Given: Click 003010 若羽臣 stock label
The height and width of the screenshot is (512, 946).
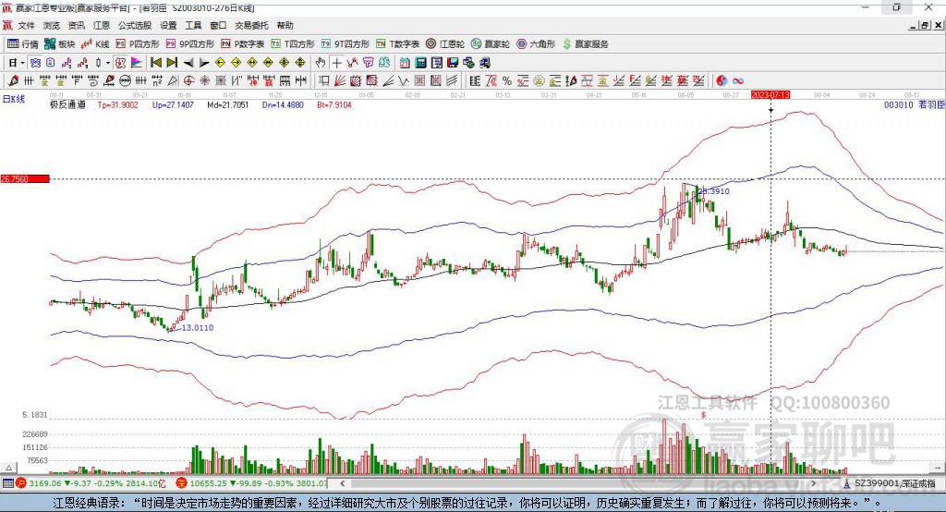Looking at the screenshot, I should click(914, 105).
